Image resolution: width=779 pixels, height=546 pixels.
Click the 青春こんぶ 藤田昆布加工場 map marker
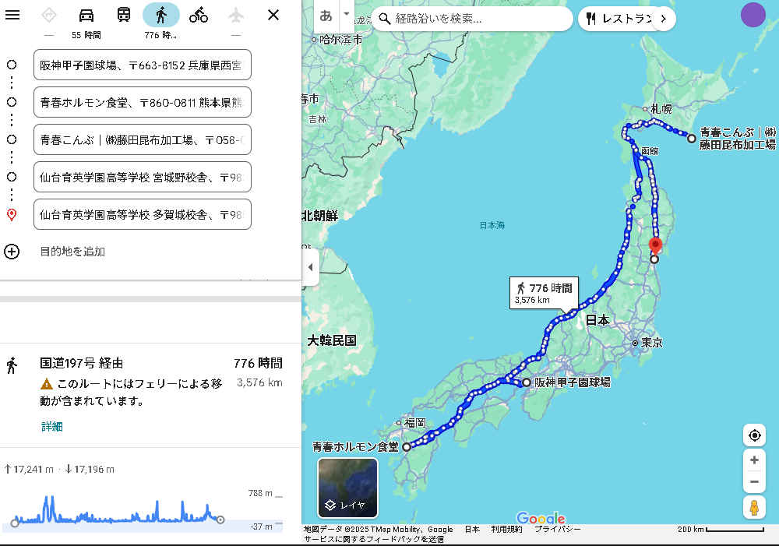[x=692, y=139]
